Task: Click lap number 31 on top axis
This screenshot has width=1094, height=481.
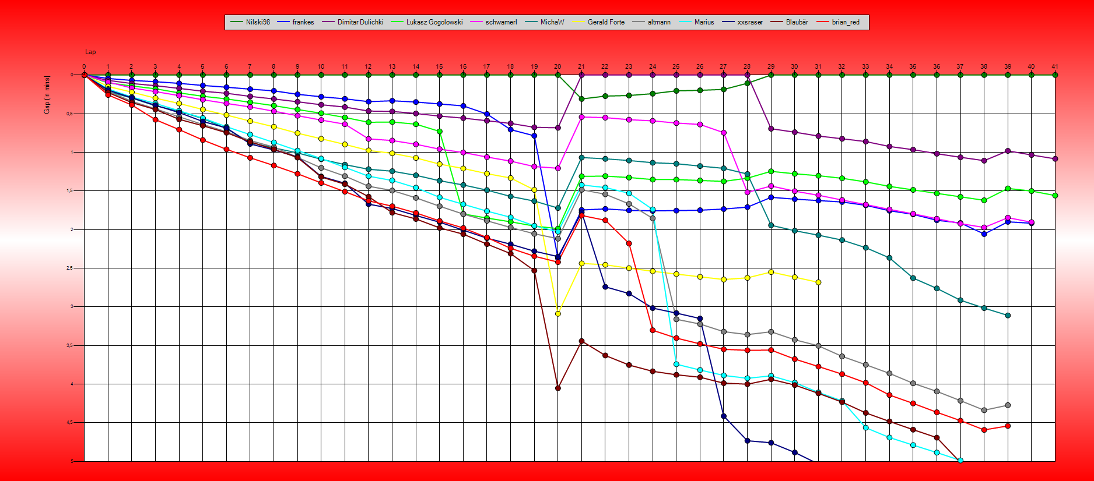Action: tap(818, 66)
